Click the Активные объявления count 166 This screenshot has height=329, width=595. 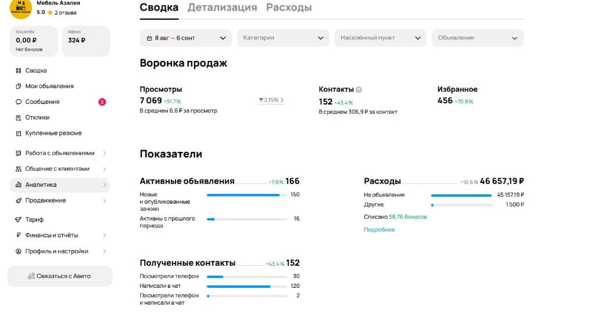[x=292, y=182]
